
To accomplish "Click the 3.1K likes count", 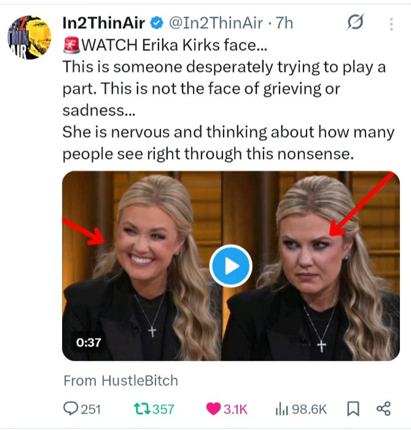I will click(237, 409).
